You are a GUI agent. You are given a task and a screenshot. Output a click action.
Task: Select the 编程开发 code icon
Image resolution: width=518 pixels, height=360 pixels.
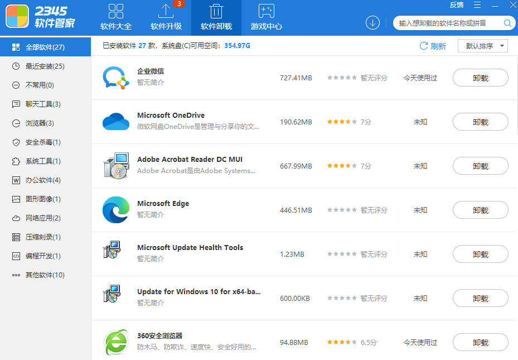[x=16, y=256]
